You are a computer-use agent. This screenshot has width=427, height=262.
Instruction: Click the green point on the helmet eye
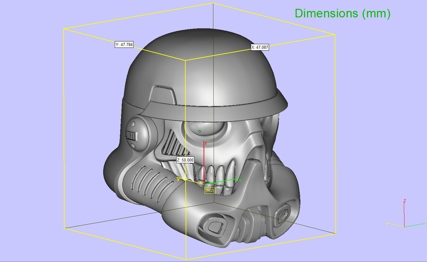(200, 131)
